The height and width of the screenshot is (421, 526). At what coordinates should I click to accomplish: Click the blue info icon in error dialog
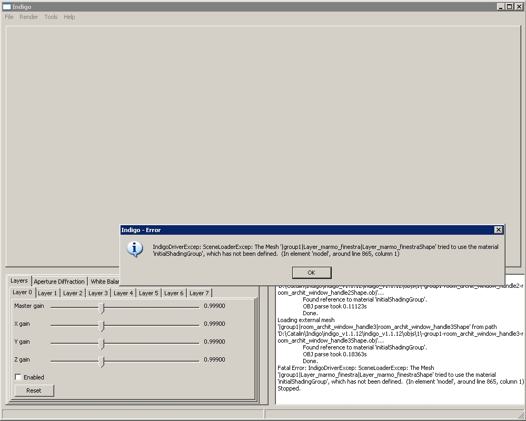(x=135, y=249)
